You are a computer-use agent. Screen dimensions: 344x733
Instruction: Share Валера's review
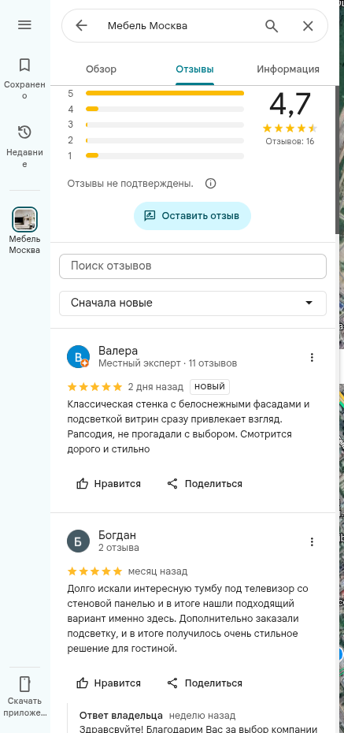(205, 483)
